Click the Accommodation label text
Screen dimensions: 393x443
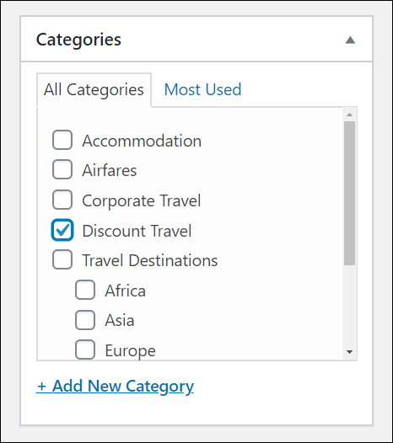[x=142, y=141]
